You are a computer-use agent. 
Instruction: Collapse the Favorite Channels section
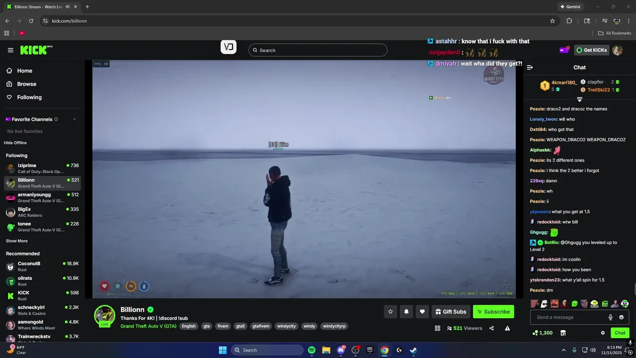[x=75, y=119]
